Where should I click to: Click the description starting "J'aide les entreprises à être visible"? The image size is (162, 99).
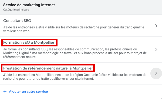pos(73,29)
